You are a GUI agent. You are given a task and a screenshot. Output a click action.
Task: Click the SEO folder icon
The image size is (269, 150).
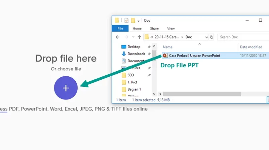coord(124,75)
